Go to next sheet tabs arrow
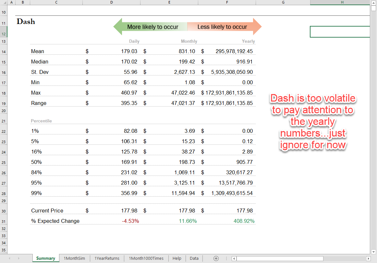 pyautogui.click(x=18, y=258)
